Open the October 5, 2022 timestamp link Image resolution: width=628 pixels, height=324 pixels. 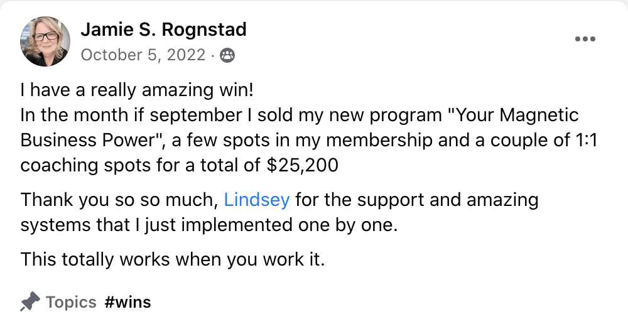coord(143,55)
